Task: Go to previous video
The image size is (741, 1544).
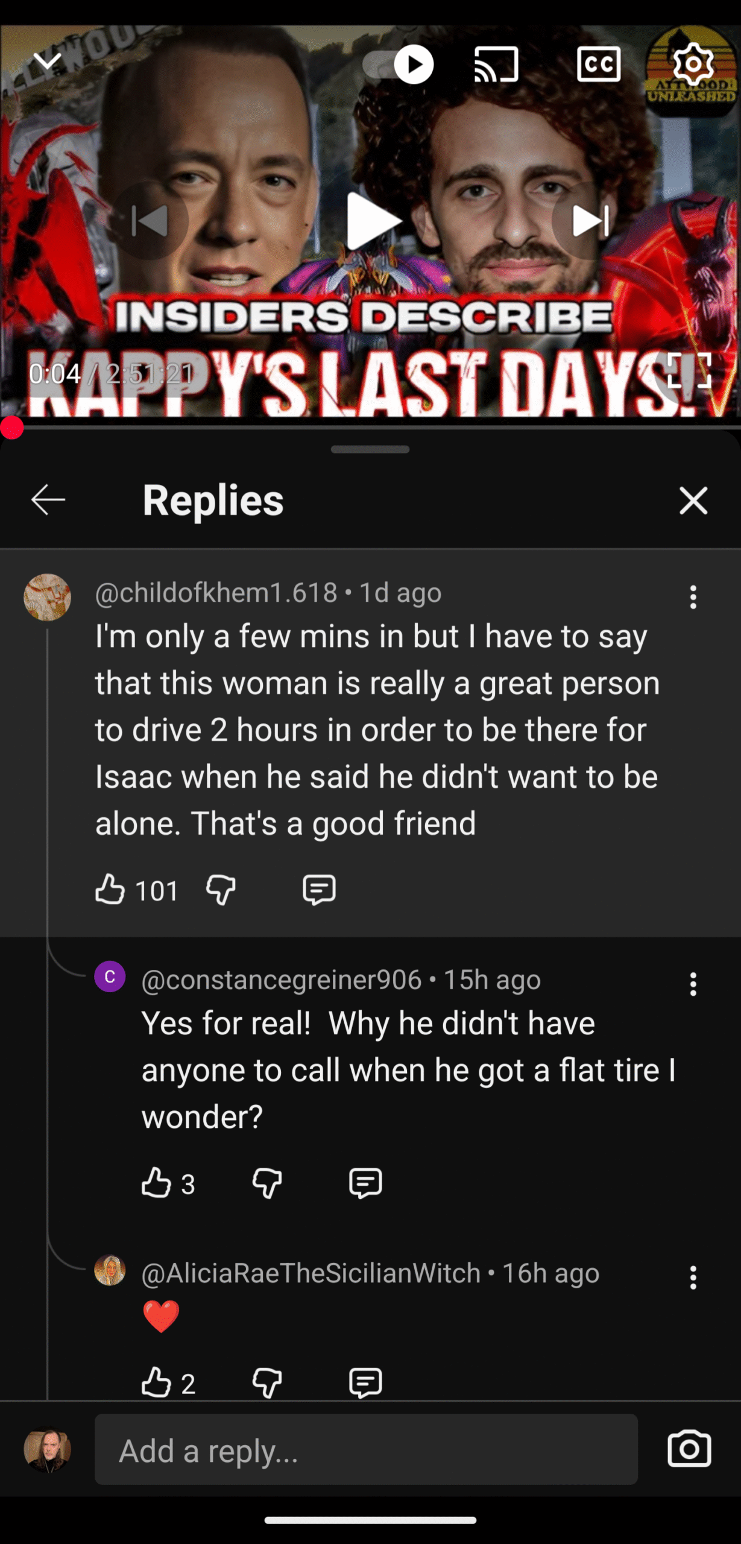Action: point(150,221)
